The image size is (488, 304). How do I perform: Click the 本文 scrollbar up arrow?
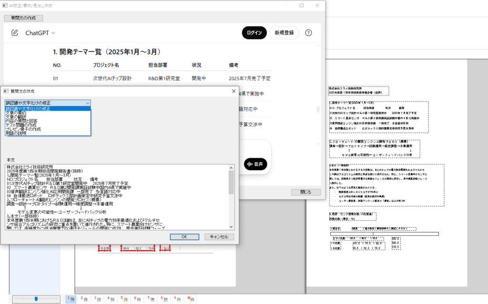tap(231, 168)
